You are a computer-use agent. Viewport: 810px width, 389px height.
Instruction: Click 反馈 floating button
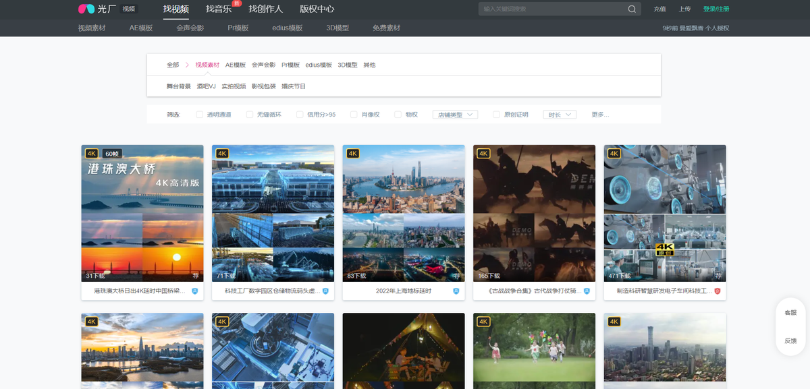click(x=790, y=341)
